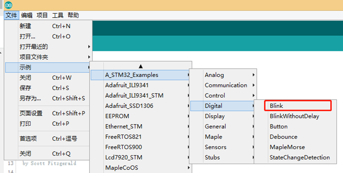
Task: Open the 项目 menu
Action: tap(42, 15)
